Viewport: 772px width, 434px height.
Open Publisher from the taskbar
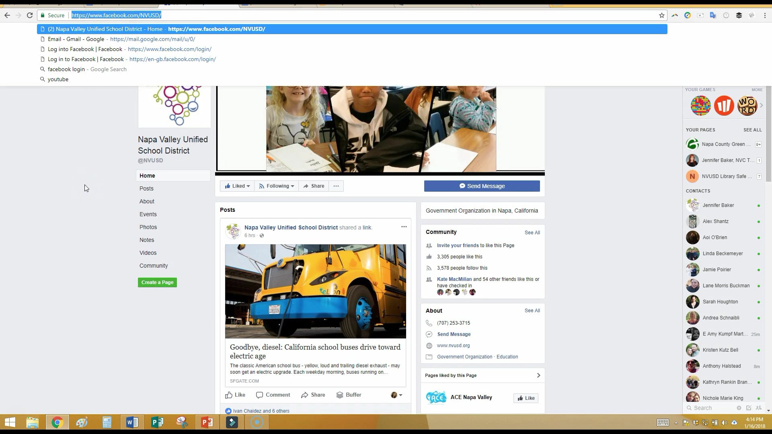(x=157, y=422)
